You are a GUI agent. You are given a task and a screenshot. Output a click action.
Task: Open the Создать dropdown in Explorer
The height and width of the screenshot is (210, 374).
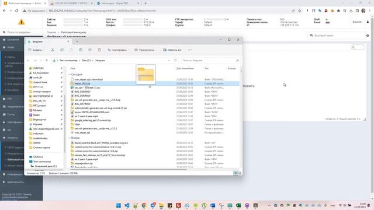(36, 50)
